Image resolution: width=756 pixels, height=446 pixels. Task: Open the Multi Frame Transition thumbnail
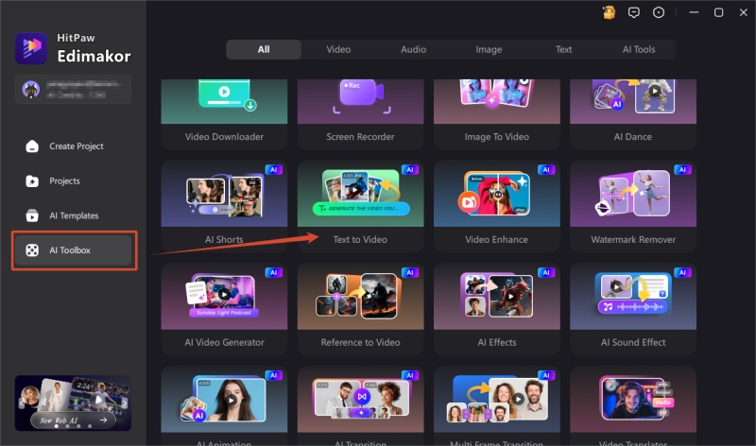pos(497,400)
